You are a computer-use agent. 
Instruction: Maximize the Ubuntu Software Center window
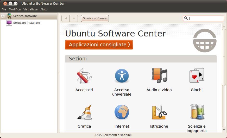point(16,3)
